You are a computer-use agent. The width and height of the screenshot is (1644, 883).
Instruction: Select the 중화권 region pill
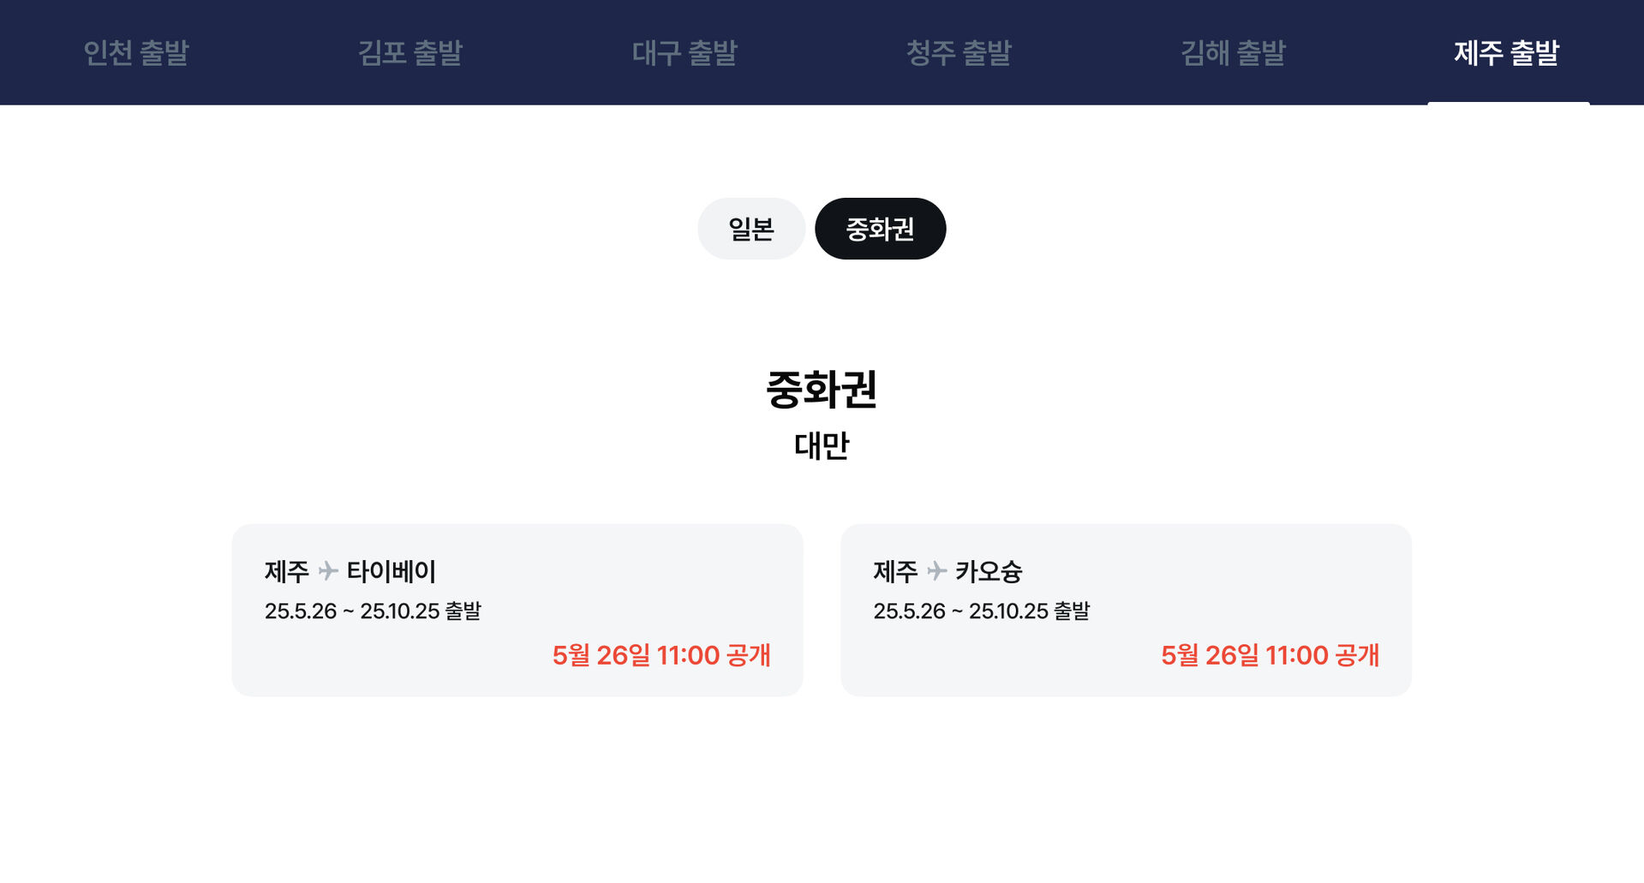click(x=880, y=229)
